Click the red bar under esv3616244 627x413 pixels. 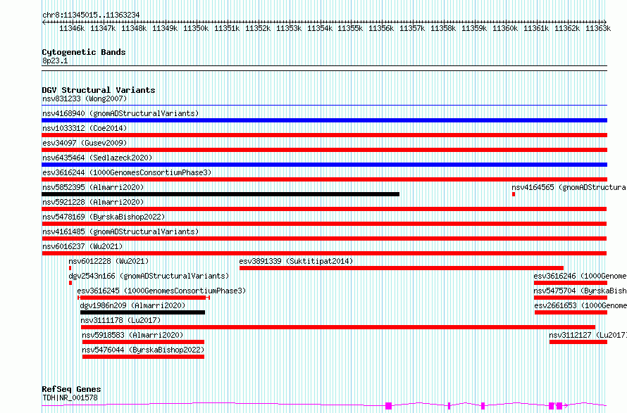[324, 179]
